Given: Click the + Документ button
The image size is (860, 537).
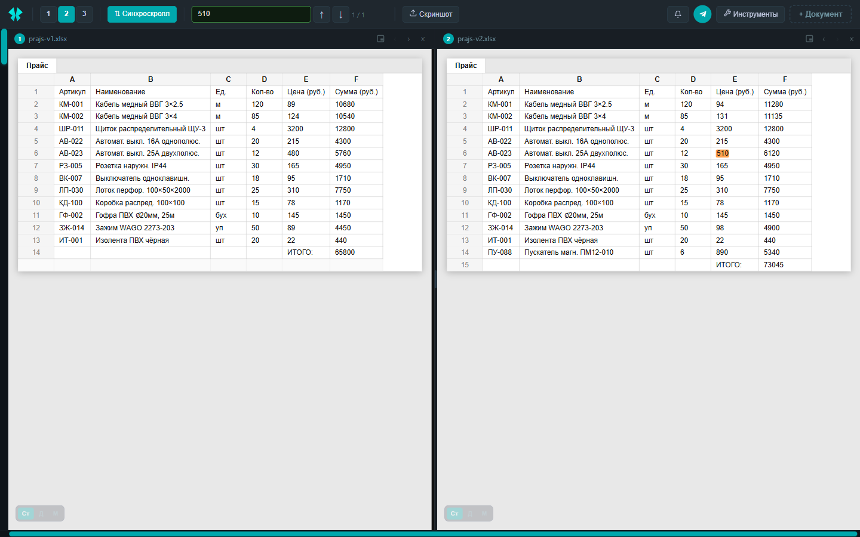Looking at the screenshot, I should (821, 14).
